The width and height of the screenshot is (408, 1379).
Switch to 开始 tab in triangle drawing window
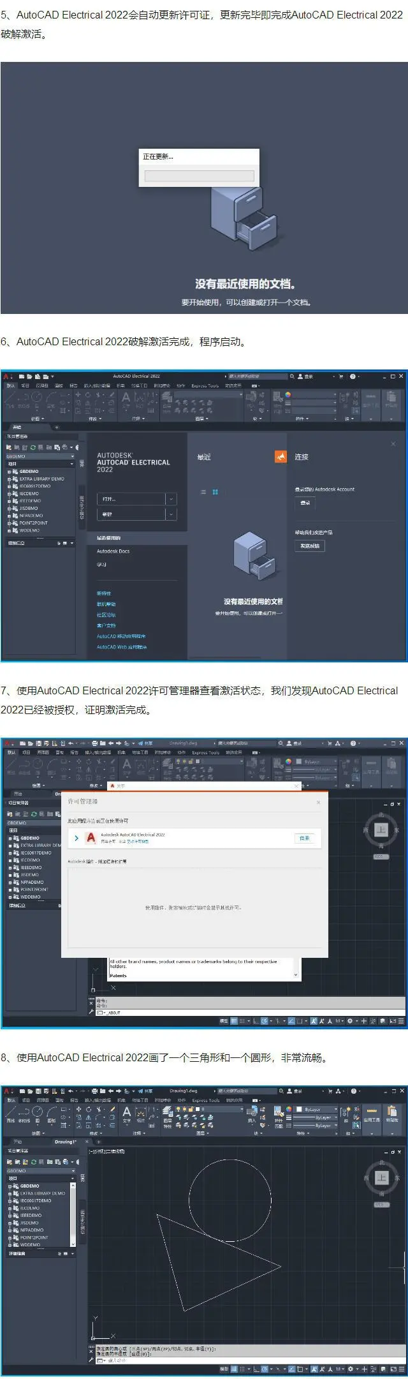tap(17, 1142)
